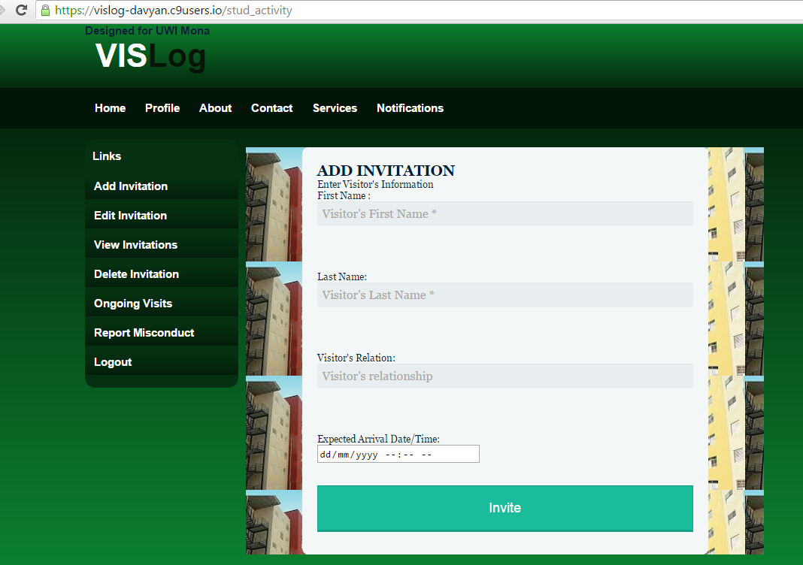Navigate to the Contact page

pos(272,108)
